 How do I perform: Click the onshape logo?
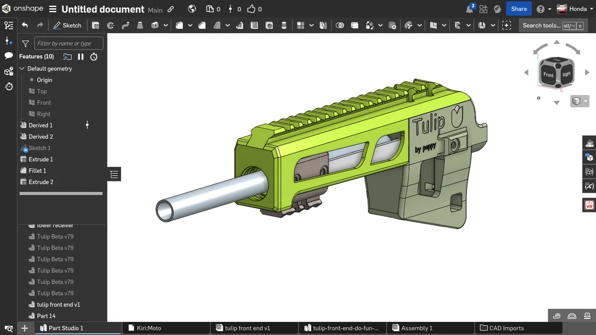coord(23,9)
